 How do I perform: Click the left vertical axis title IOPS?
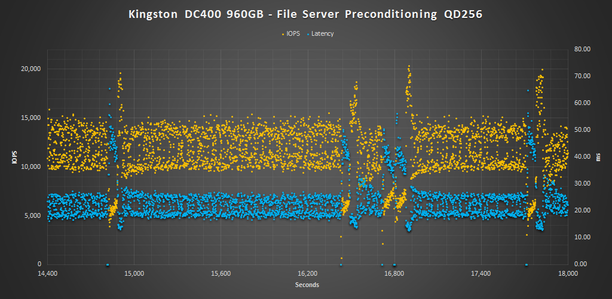(x=13, y=158)
